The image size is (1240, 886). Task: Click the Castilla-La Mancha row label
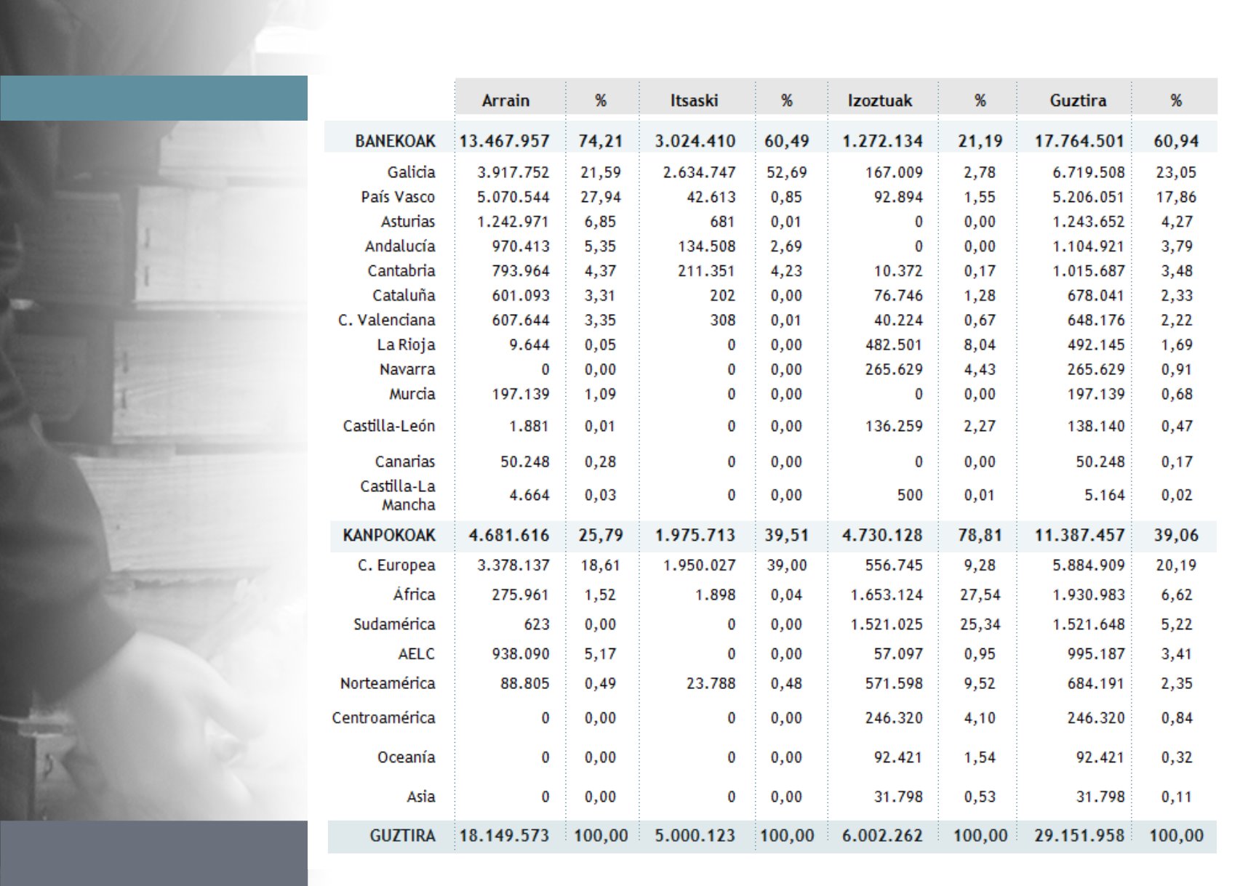click(x=398, y=495)
